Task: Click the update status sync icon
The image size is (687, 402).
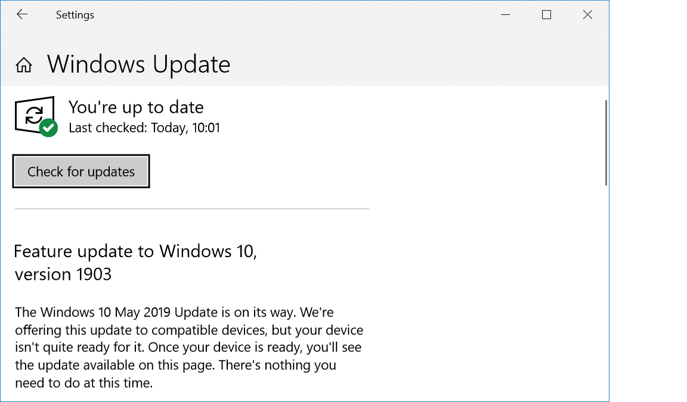Action: coord(36,117)
